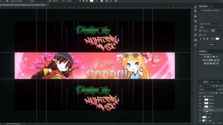223x125 pixels.
Task: Open the Paragraph panel icon in the strip
Action: pyautogui.click(x=195, y=30)
